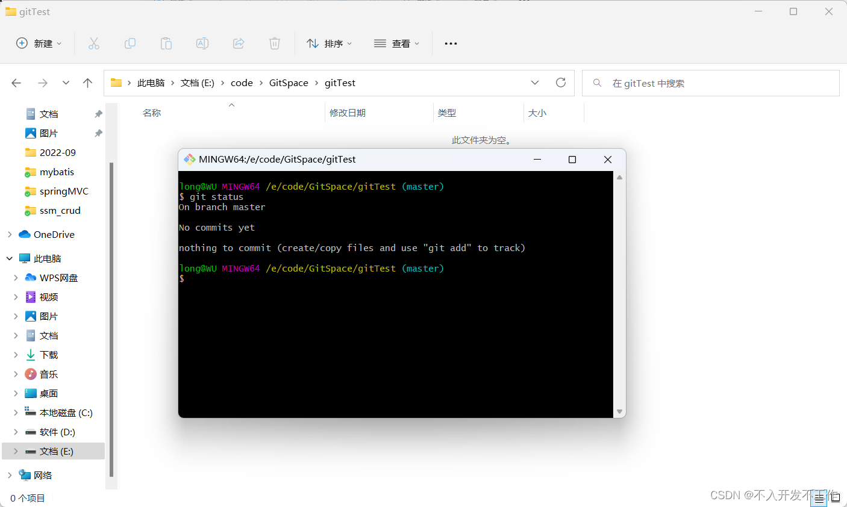The height and width of the screenshot is (507, 847).
Task: Sort by 名称 column header
Action: click(152, 113)
